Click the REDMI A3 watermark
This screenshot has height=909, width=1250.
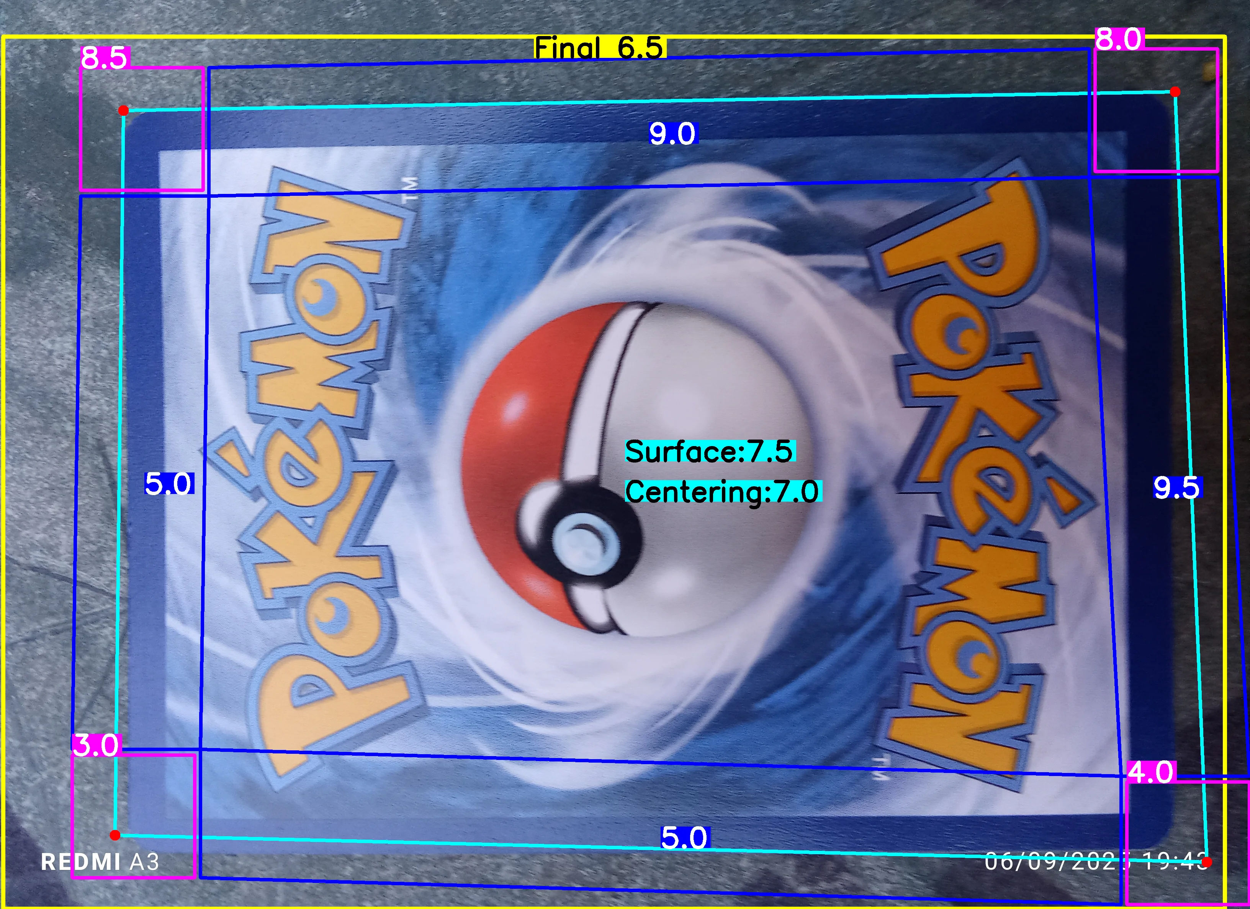[100, 861]
